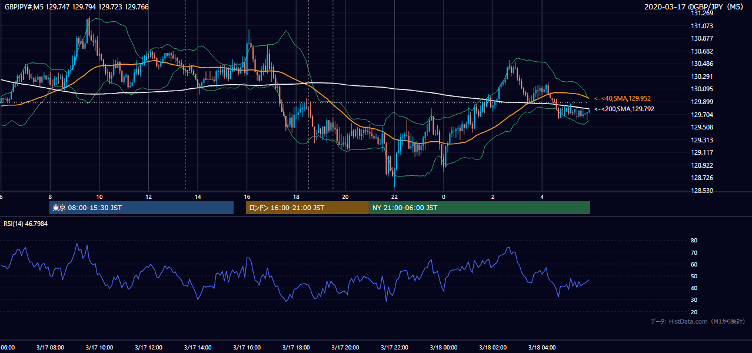Viewport: 752px width, 353px height.
Task: Click the 3/18 04:00 bottom time label
Action: pyautogui.click(x=542, y=347)
